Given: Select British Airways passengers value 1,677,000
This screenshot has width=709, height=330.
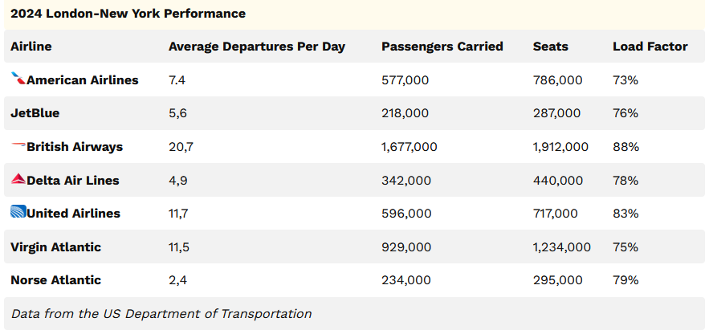Looking at the screenshot, I should click(410, 147).
